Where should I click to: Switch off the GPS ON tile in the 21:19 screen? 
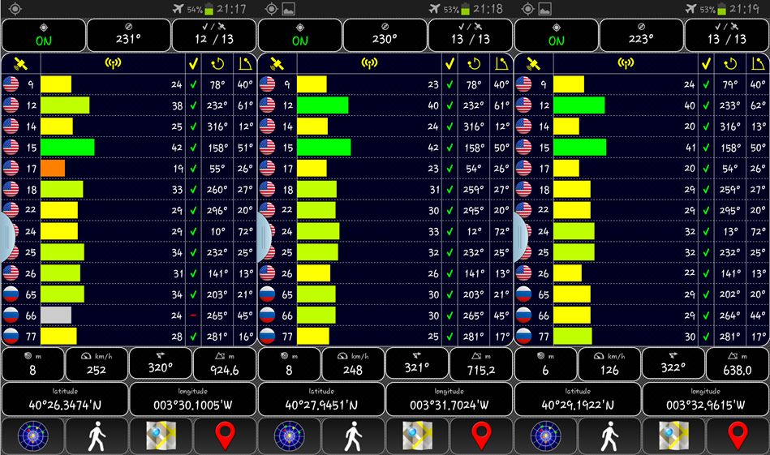click(556, 35)
